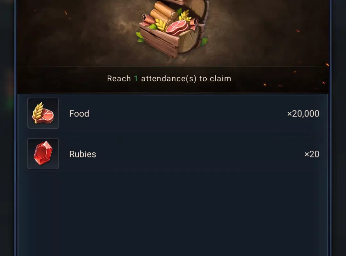Screen dimensions: 346x256
Task: Tap the golden wheat bundle in crate
Action: click(x=161, y=24)
